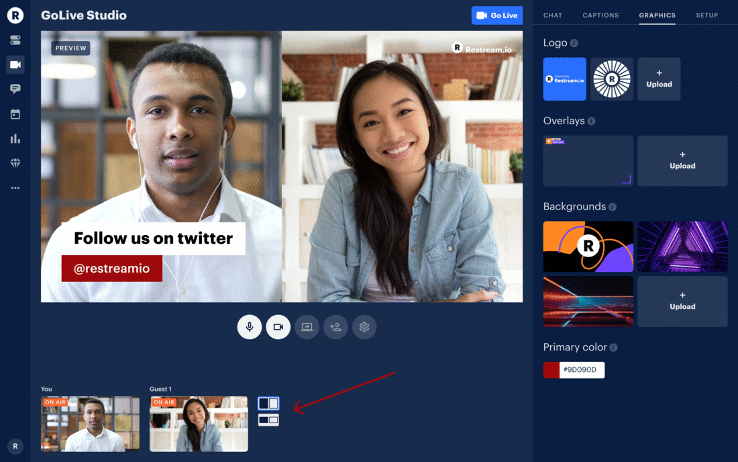
Task: Click the share screen icon button
Action: point(307,327)
